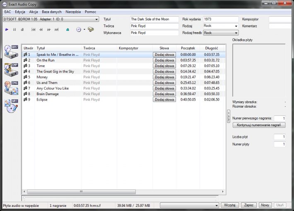The height and width of the screenshot is (211, 294).
Task: Click the drive detection icon
Action: (91, 29)
